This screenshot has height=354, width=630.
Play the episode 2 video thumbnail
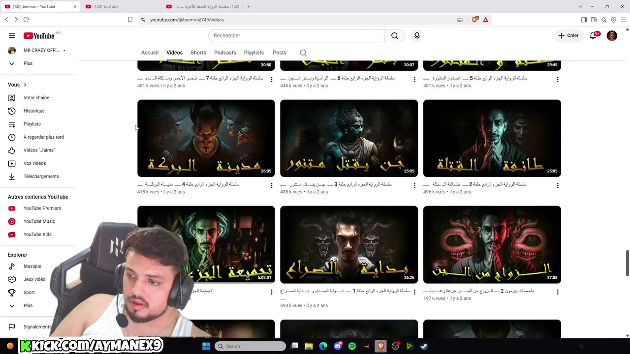click(492, 138)
